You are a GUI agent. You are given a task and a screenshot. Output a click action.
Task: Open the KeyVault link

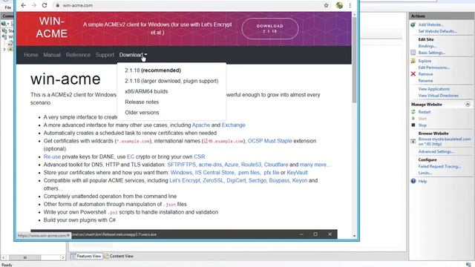pyautogui.click(x=297, y=173)
